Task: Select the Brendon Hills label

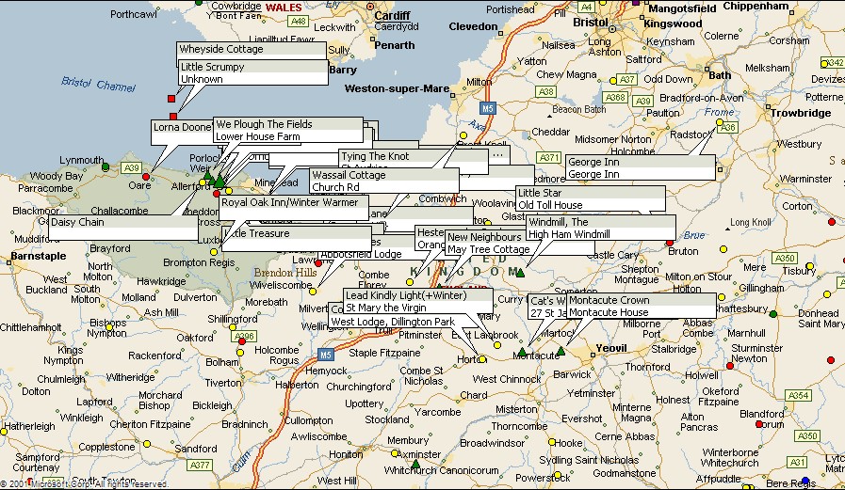Action: (x=285, y=273)
